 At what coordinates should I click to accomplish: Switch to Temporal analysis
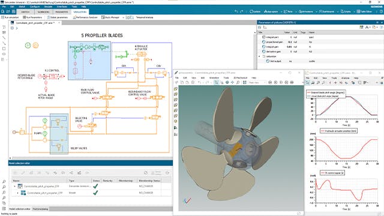144,17
